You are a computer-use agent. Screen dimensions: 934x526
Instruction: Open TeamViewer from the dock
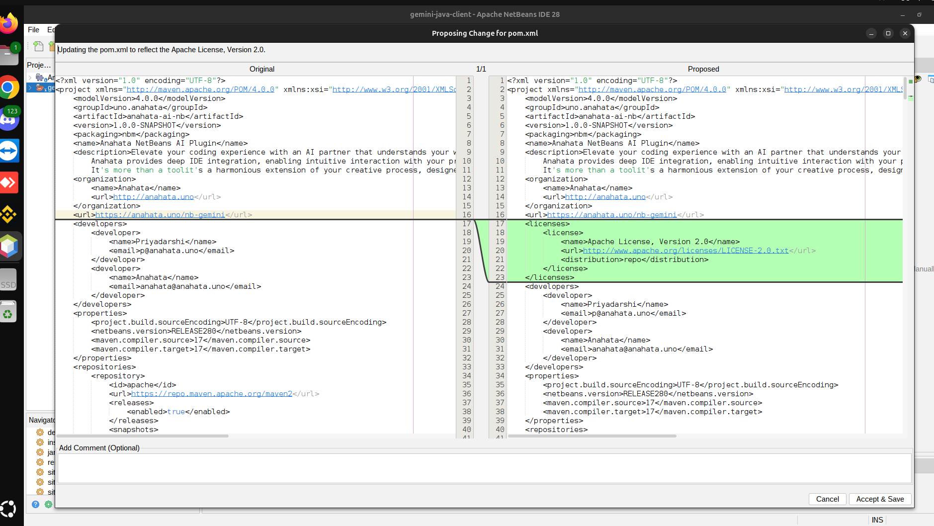tap(9, 151)
